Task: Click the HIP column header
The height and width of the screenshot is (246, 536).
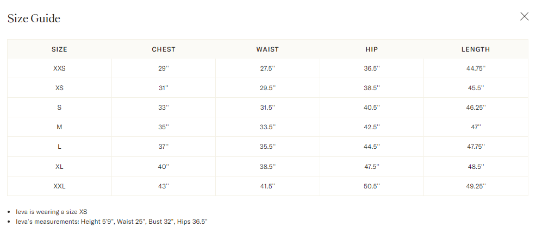Action: click(x=372, y=49)
